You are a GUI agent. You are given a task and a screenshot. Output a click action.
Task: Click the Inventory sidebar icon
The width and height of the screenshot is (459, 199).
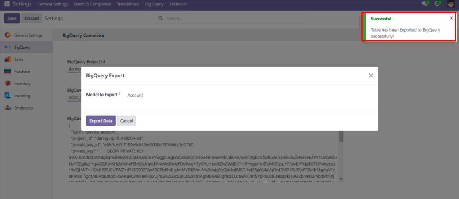[x=8, y=84]
